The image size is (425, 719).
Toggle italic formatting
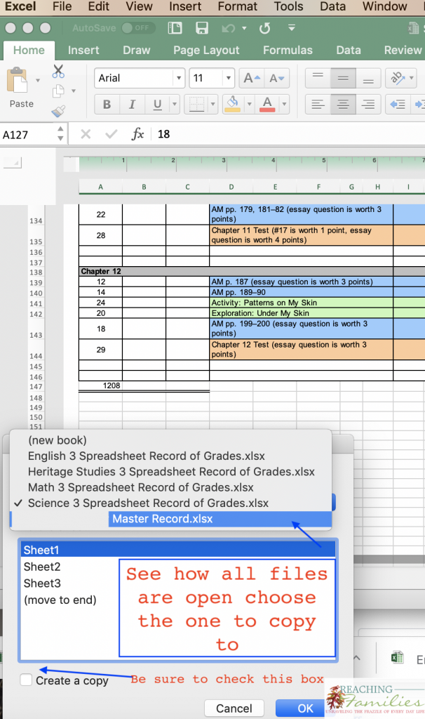click(x=132, y=105)
